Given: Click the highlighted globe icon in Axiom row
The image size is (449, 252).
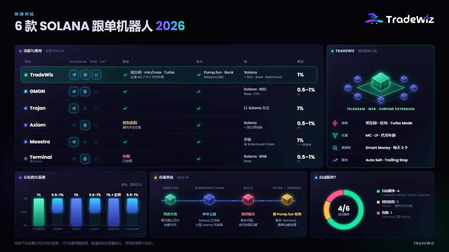Looking at the screenshot, I should (x=85, y=125).
